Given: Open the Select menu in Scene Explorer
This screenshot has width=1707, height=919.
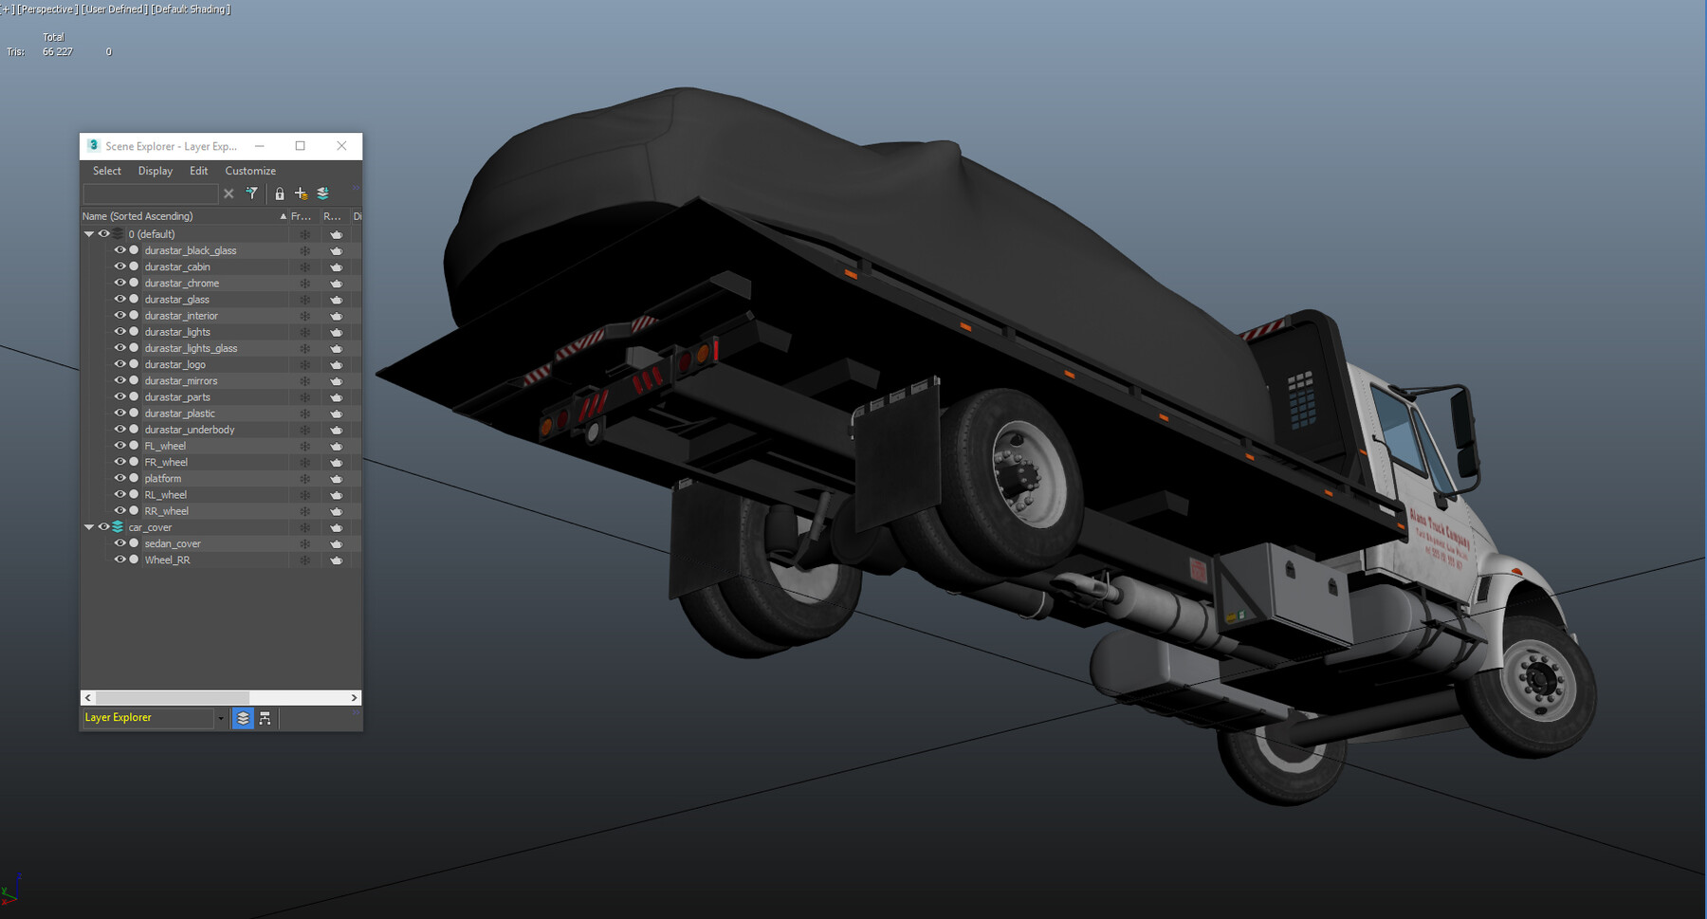Looking at the screenshot, I should (107, 171).
